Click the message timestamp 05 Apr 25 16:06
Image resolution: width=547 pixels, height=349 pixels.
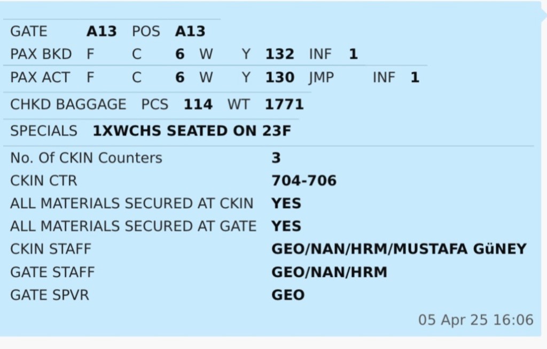(x=475, y=320)
